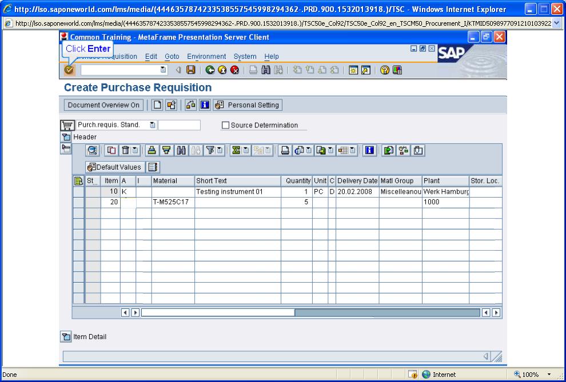Image resolution: width=566 pixels, height=382 pixels.
Task: Click the Werk Hamburg plant cell
Action: (x=446, y=192)
